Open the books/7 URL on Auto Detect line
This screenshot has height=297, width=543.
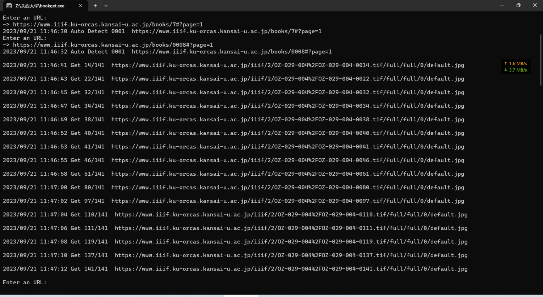(226, 32)
